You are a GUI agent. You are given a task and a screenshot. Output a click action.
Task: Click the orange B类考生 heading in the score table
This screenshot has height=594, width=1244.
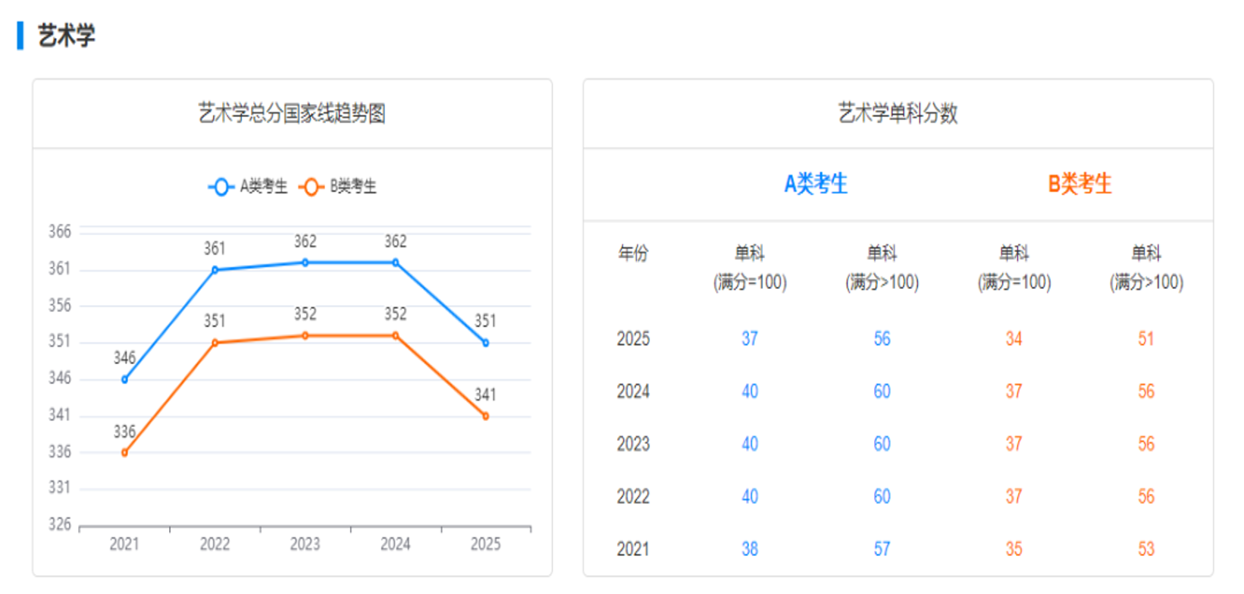(x=1079, y=184)
